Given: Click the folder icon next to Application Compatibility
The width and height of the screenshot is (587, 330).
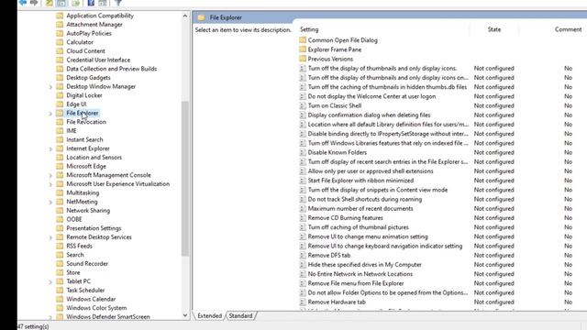Looking at the screenshot, I should (x=60, y=16).
